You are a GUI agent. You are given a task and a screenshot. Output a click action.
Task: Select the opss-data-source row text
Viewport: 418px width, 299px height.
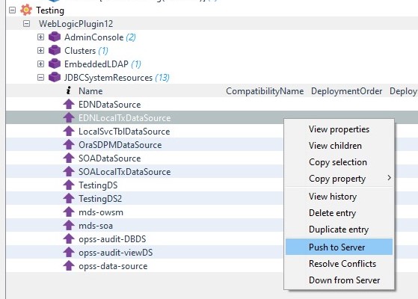(x=113, y=266)
